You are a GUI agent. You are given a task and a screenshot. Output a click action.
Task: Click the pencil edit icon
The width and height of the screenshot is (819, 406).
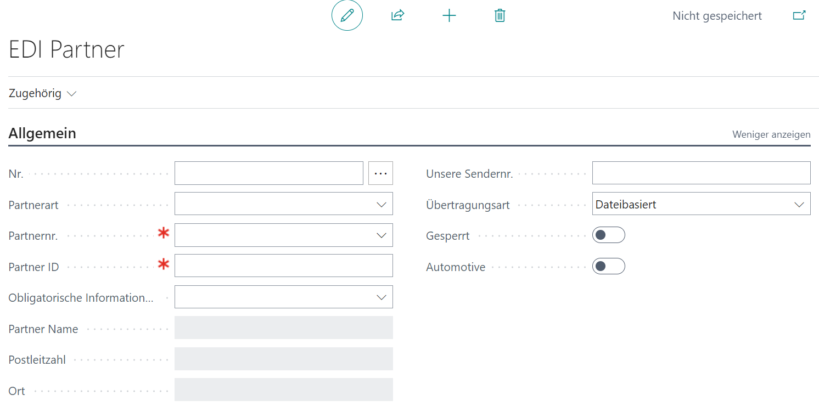point(347,15)
